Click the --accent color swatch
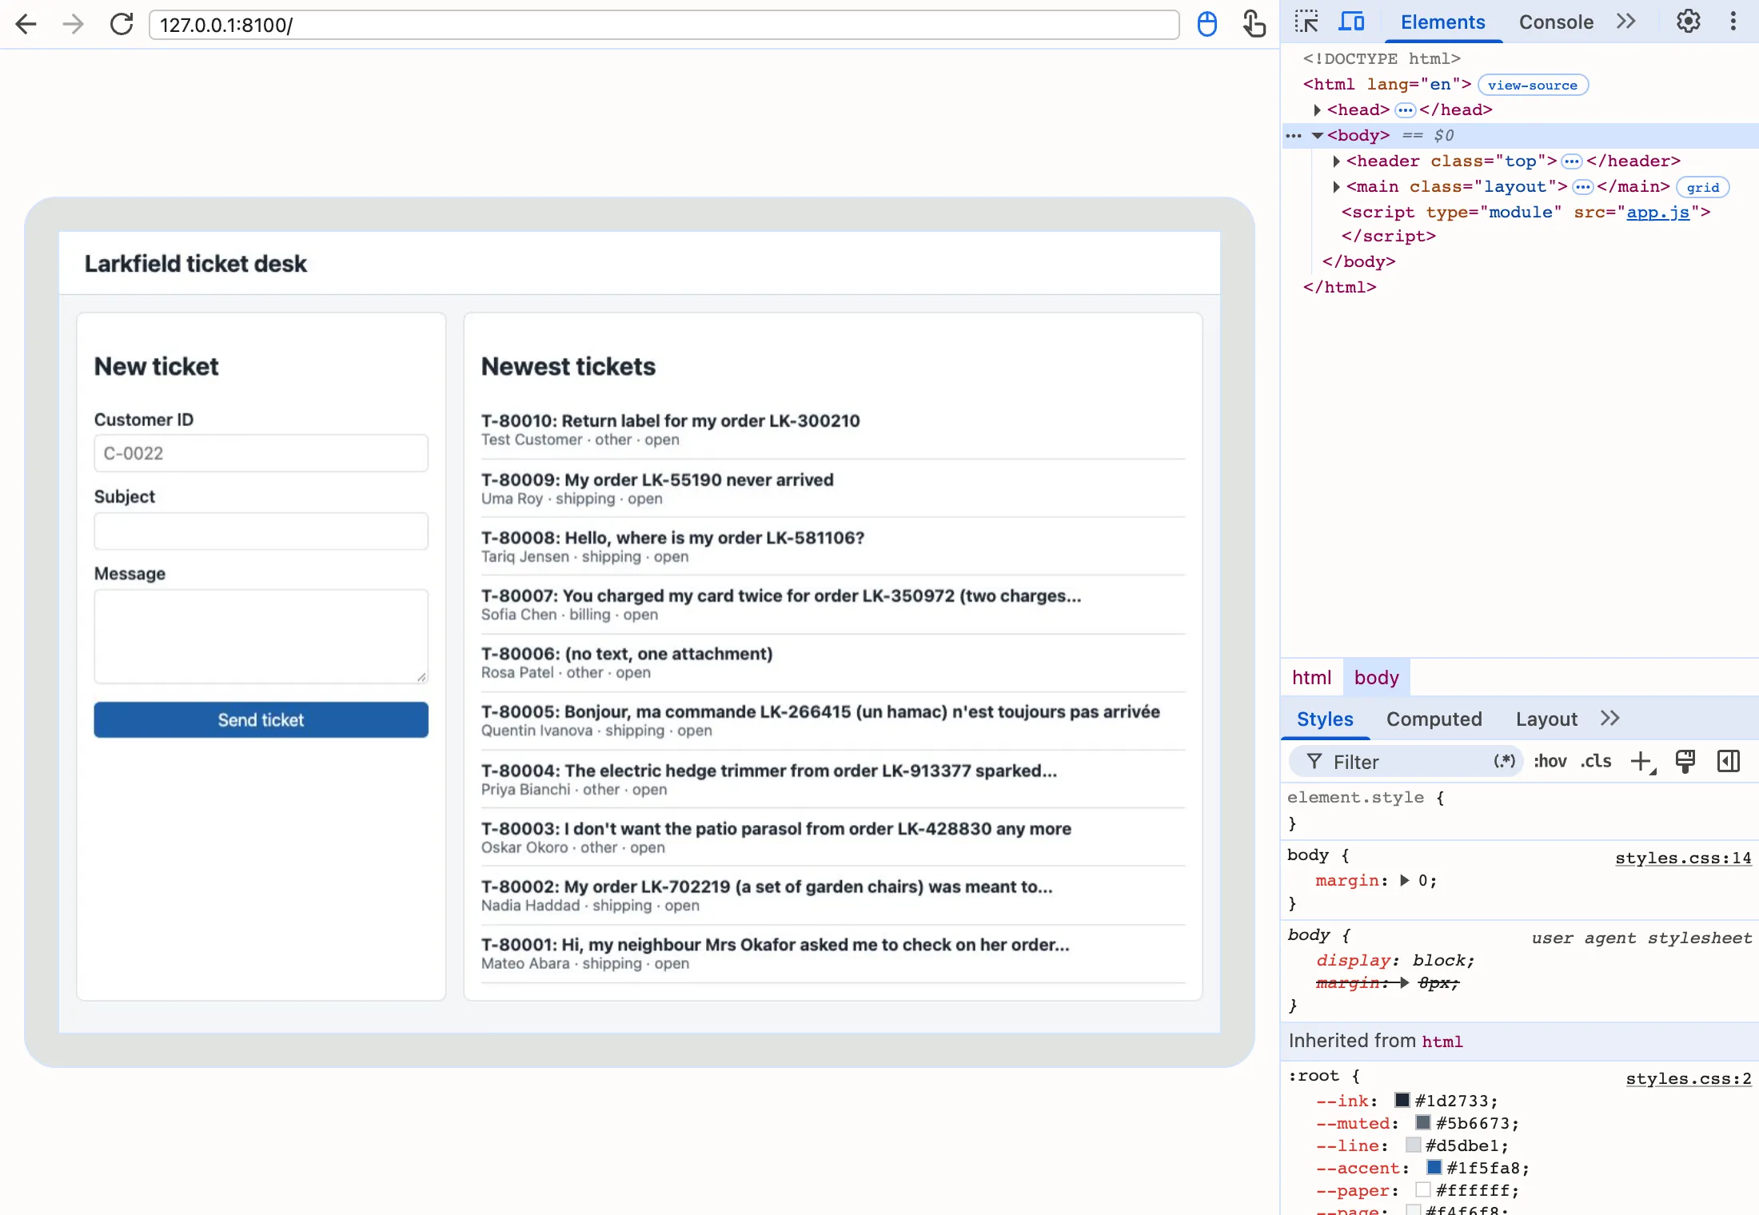The height and width of the screenshot is (1215, 1759). 1434,1167
